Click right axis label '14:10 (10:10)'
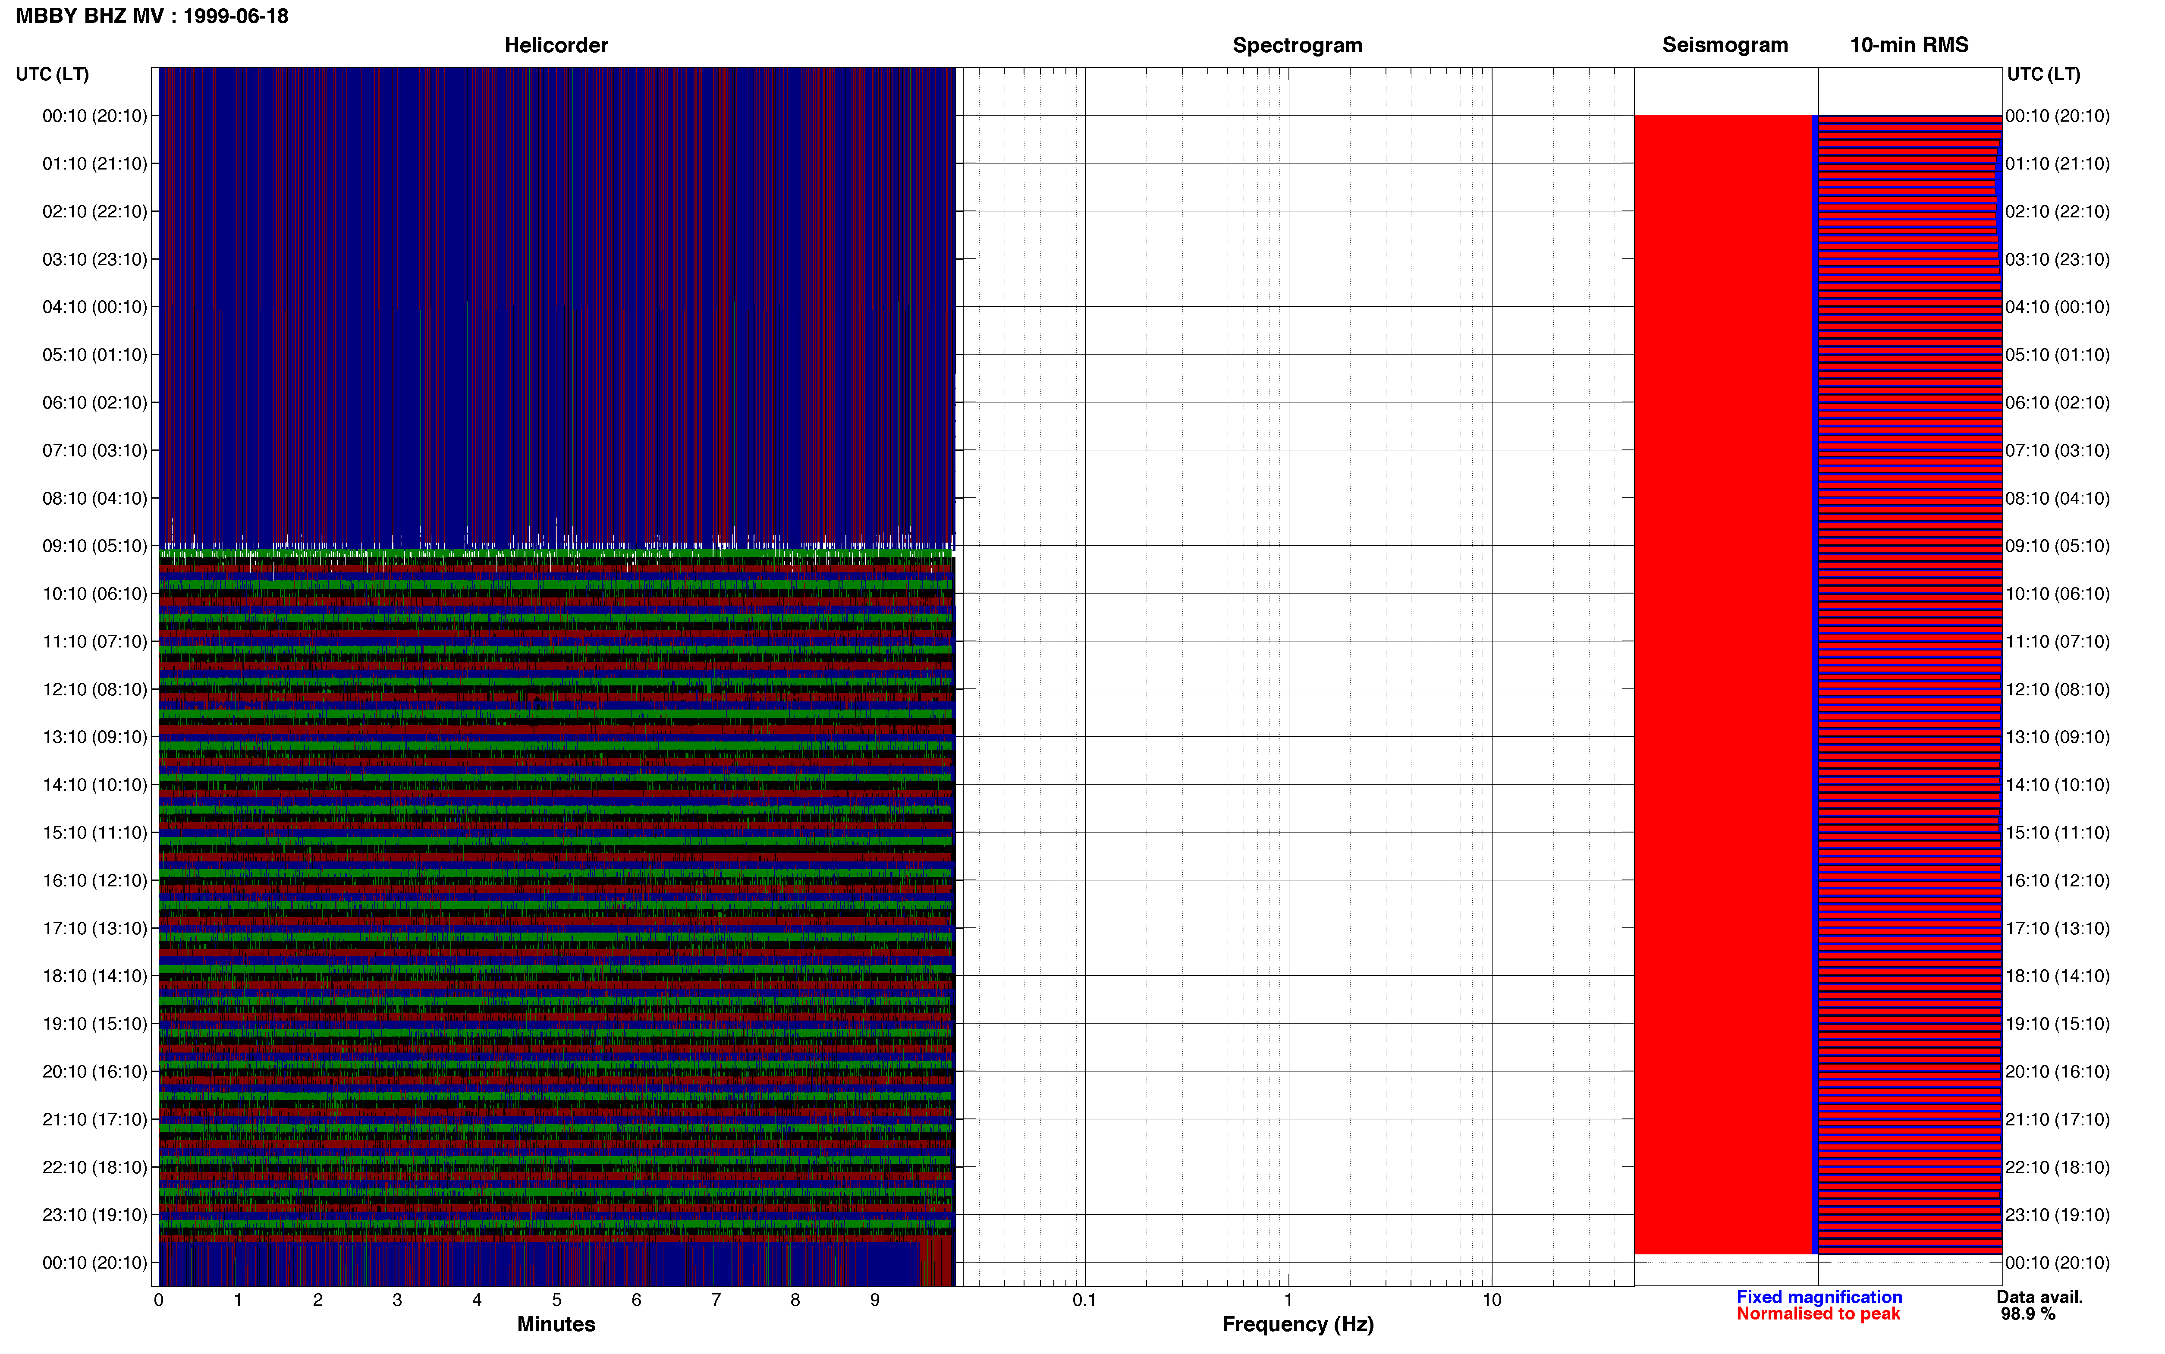The height and width of the screenshot is (1354, 2165). 2058,785
